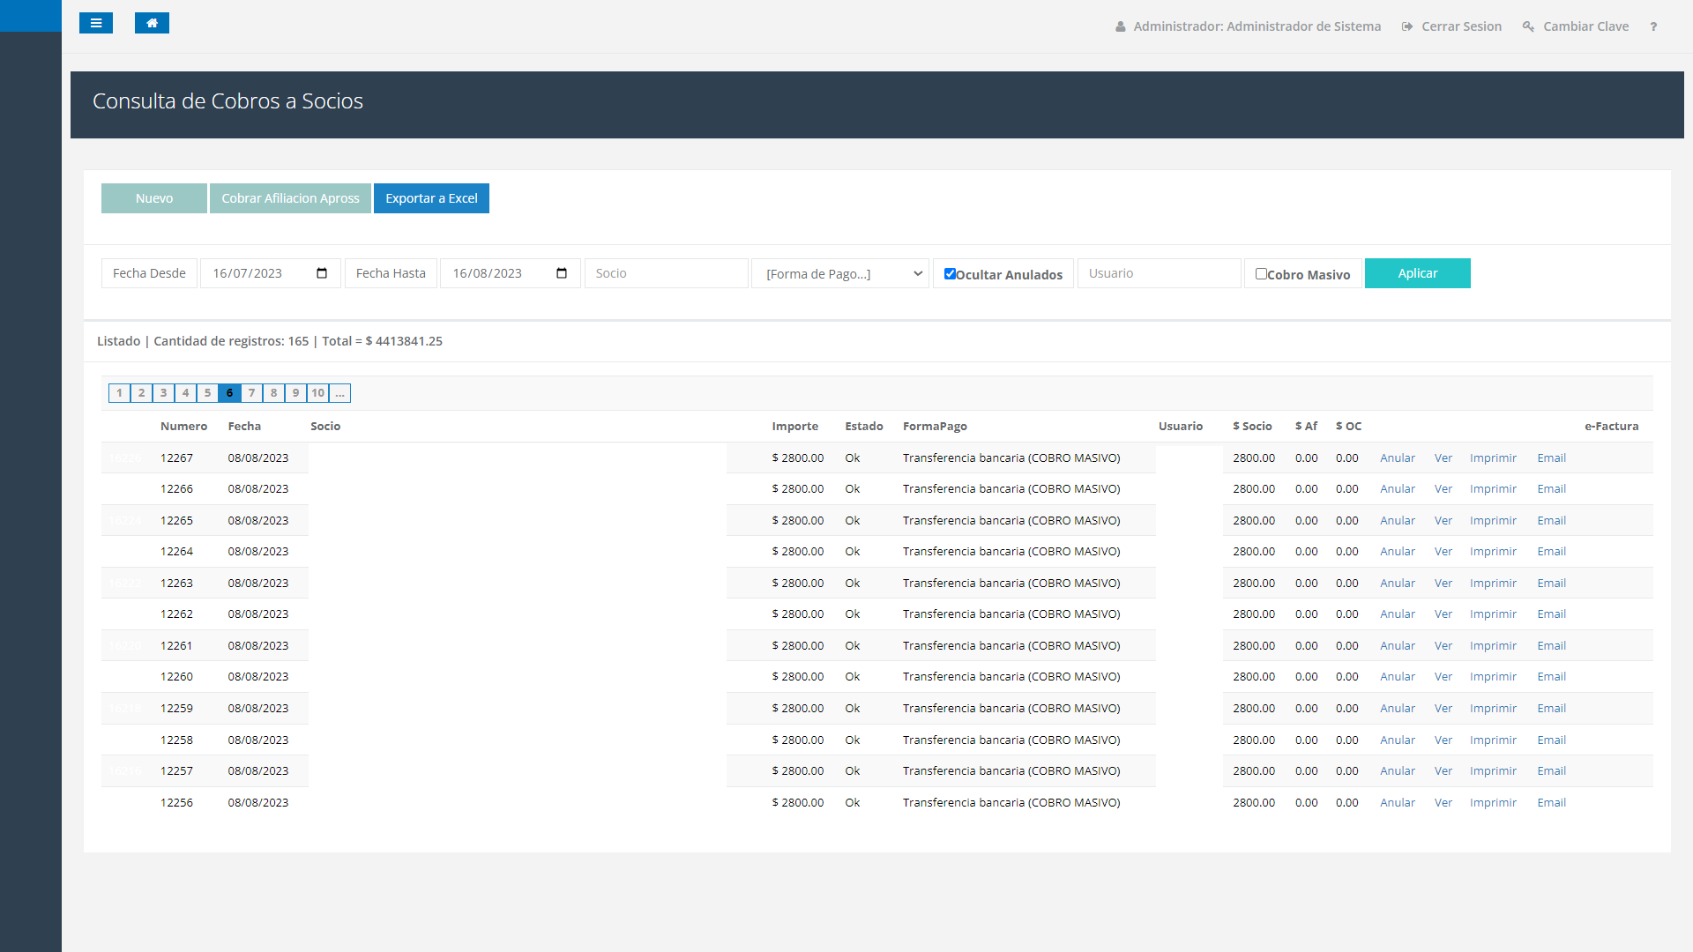Go to page 10 of results
The image size is (1693, 952).
coord(317,393)
